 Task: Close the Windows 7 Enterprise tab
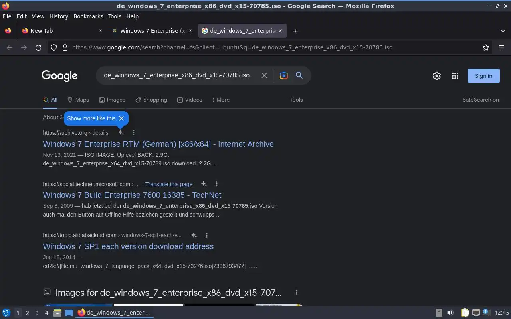tap(190, 31)
